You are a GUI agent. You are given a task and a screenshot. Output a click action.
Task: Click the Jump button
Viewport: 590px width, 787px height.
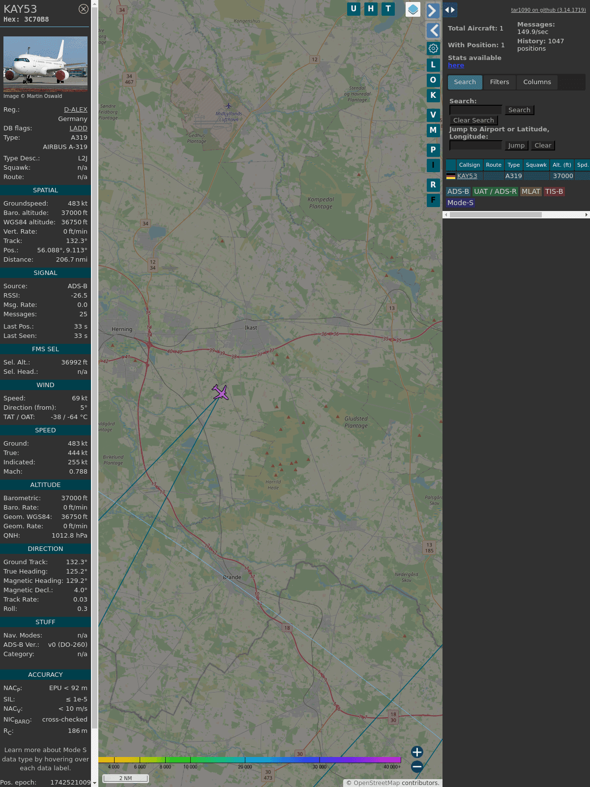[x=516, y=146]
